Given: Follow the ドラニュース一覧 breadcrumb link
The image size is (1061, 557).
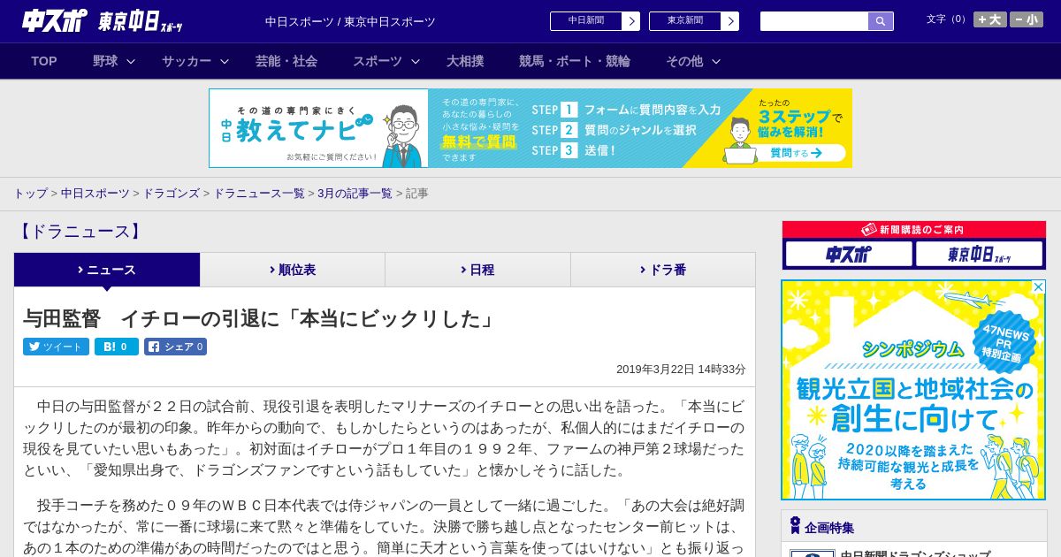Looking at the screenshot, I should pyautogui.click(x=259, y=194).
